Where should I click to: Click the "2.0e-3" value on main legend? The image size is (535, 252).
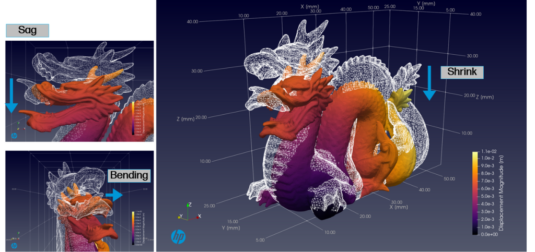click(x=489, y=219)
